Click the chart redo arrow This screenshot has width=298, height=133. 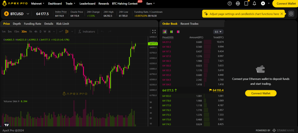tap(110, 31)
